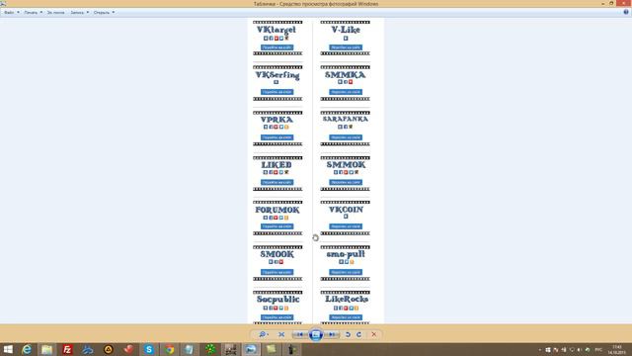The height and width of the screenshot is (356, 632).
Task: Open the Файл menu
Action: click(11, 13)
